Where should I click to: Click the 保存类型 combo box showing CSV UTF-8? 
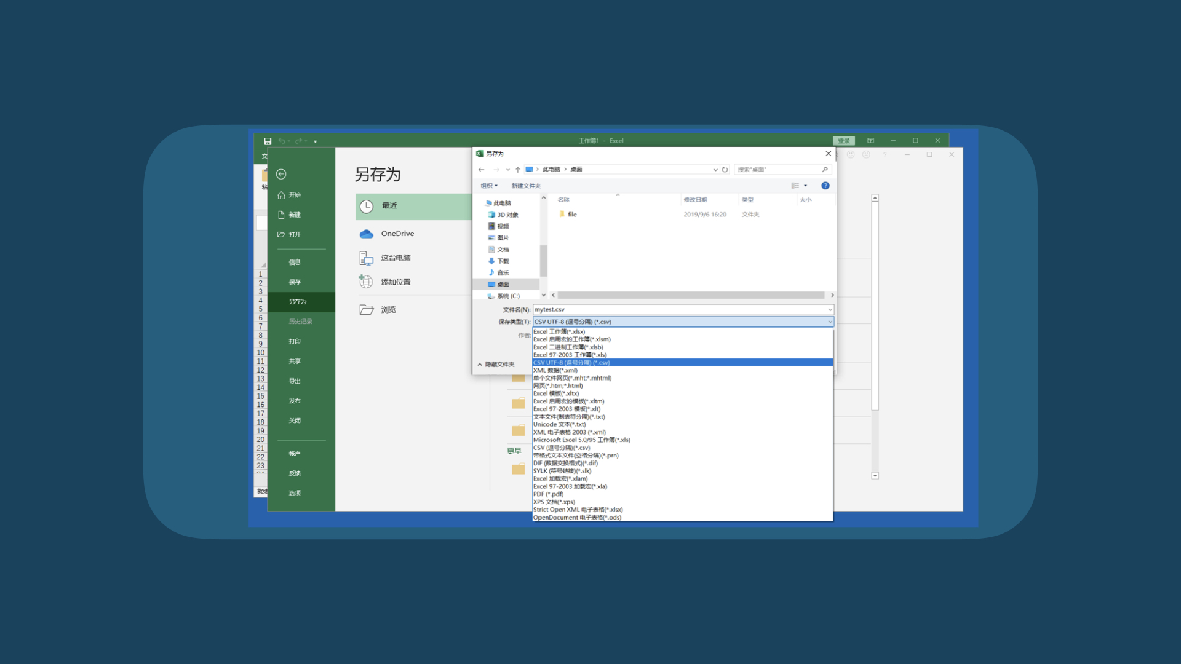[x=683, y=322]
